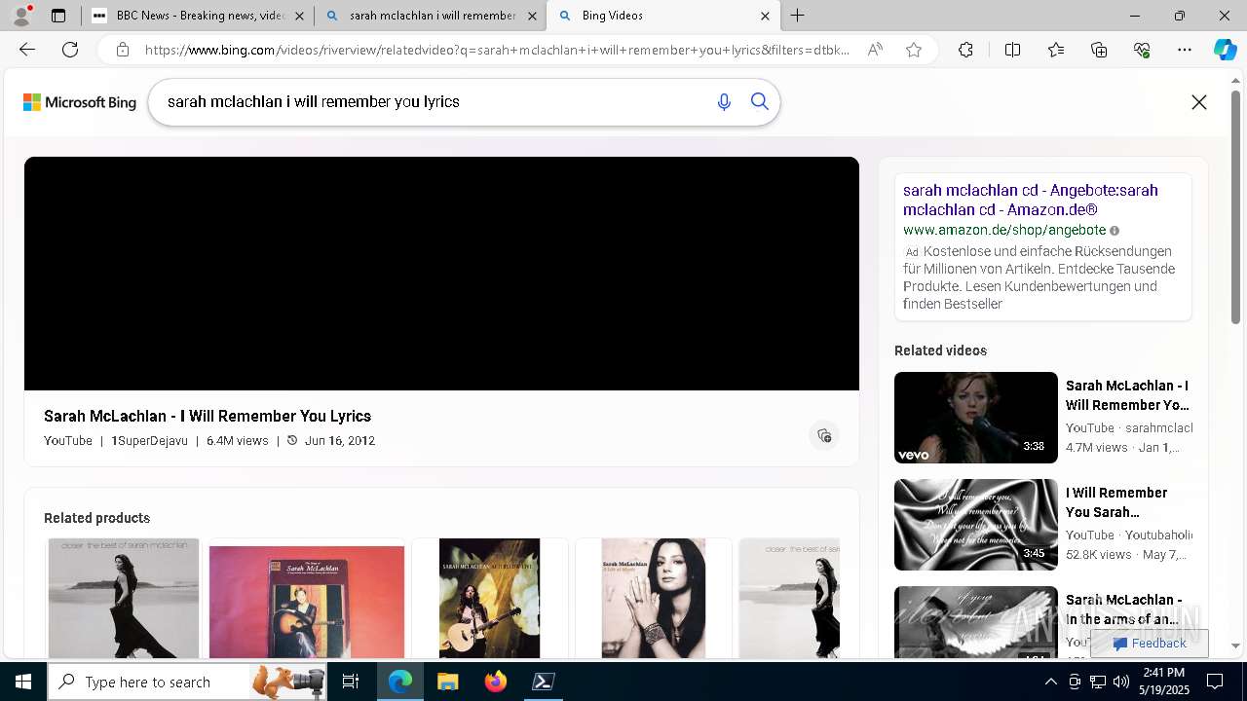This screenshot has height=701, width=1247.
Task: Open Split screen icon
Action: coord(1012,50)
